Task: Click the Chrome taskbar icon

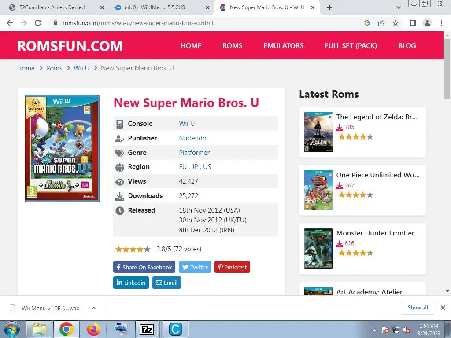Action: 66,329
